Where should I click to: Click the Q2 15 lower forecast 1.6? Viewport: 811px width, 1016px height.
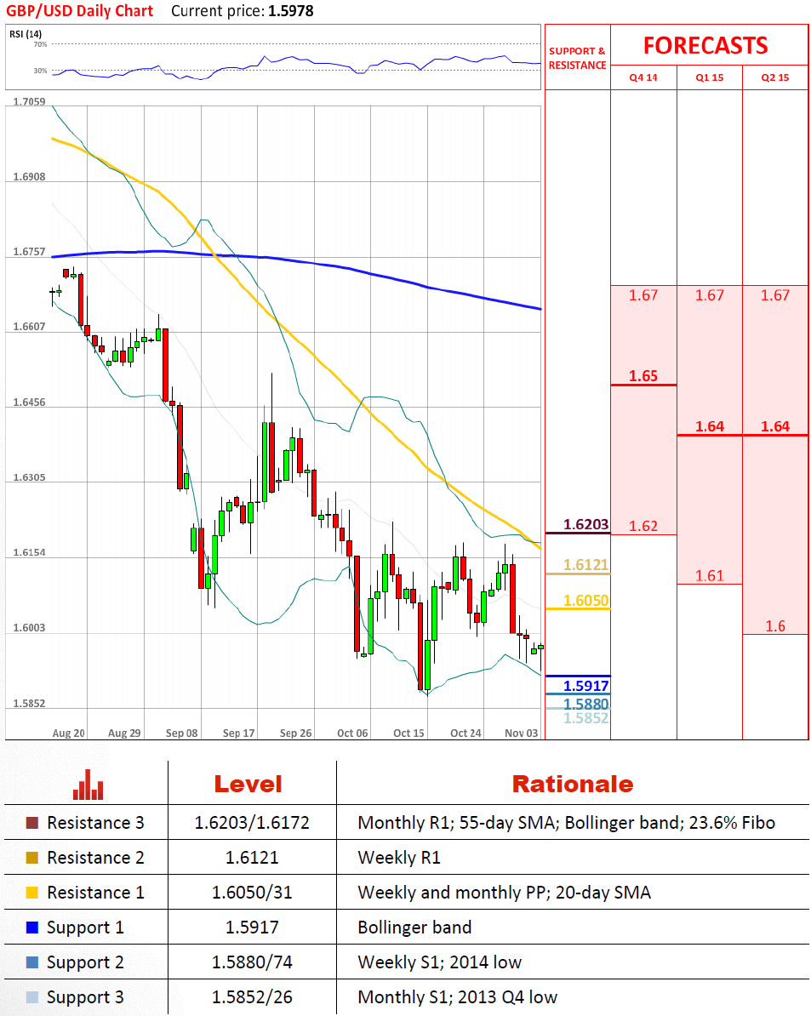pyautogui.click(x=775, y=626)
